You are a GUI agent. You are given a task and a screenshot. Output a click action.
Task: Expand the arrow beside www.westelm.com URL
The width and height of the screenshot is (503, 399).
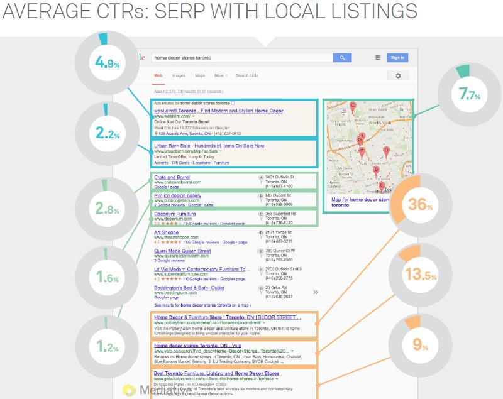coord(194,116)
